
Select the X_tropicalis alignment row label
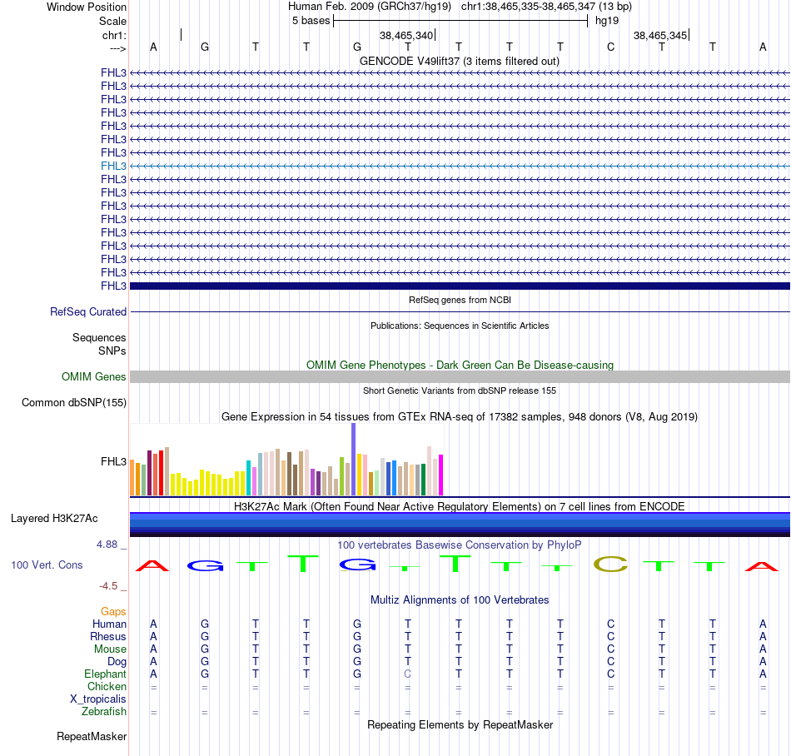(x=98, y=699)
